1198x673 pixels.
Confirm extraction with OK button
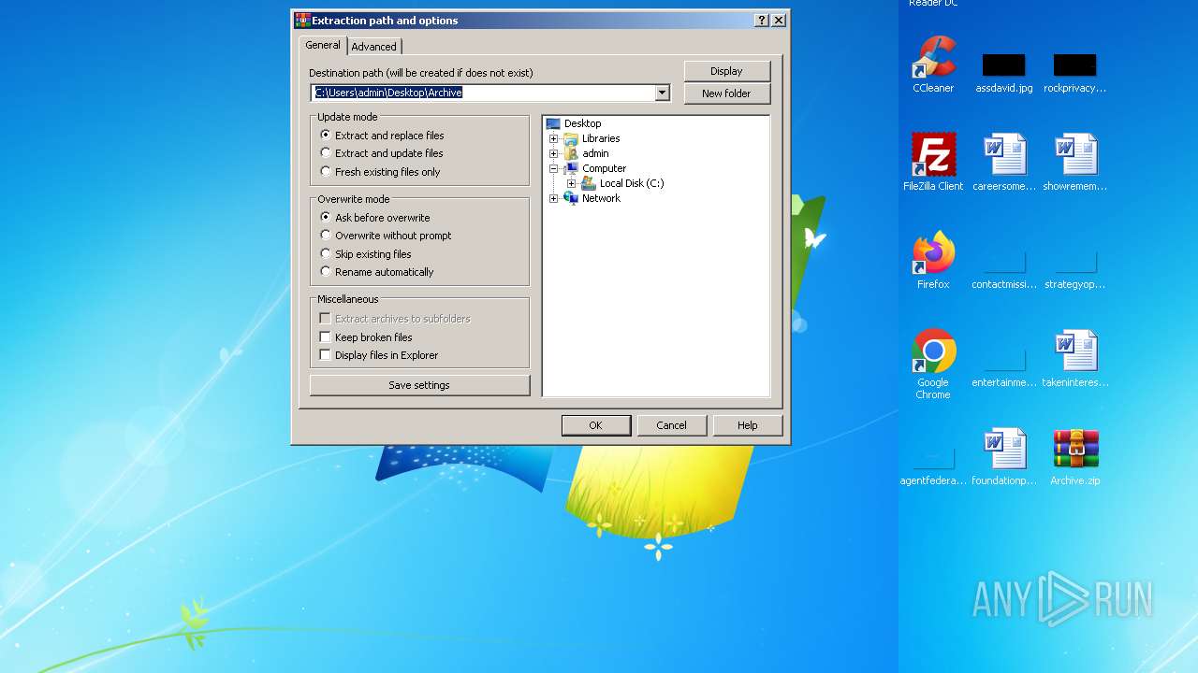(x=596, y=425)
